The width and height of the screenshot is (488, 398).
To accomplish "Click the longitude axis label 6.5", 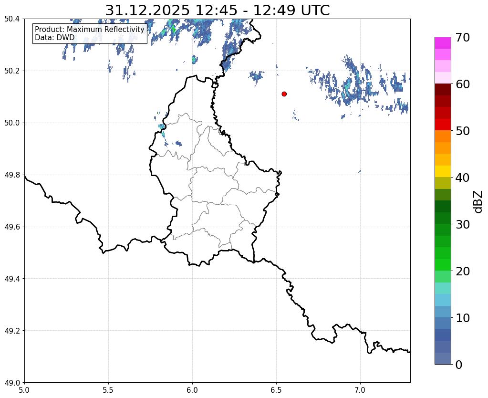I will point(276,390).
